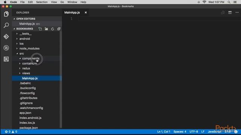Change language mode via JavaScript status item
The height and width of the screenshot is (135, 241).
click(x=215, y=132)
